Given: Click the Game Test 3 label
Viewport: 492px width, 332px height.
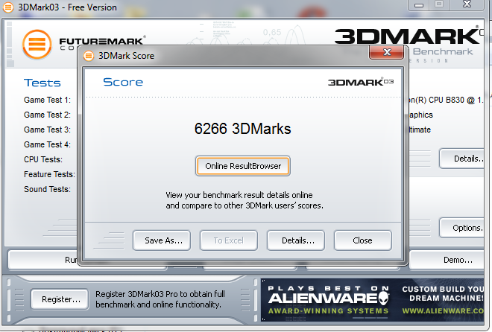Looking at the screenshot, I should [48, 130].
